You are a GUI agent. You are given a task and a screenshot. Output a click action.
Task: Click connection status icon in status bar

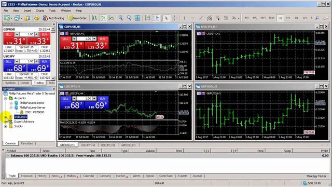point(305,183)
